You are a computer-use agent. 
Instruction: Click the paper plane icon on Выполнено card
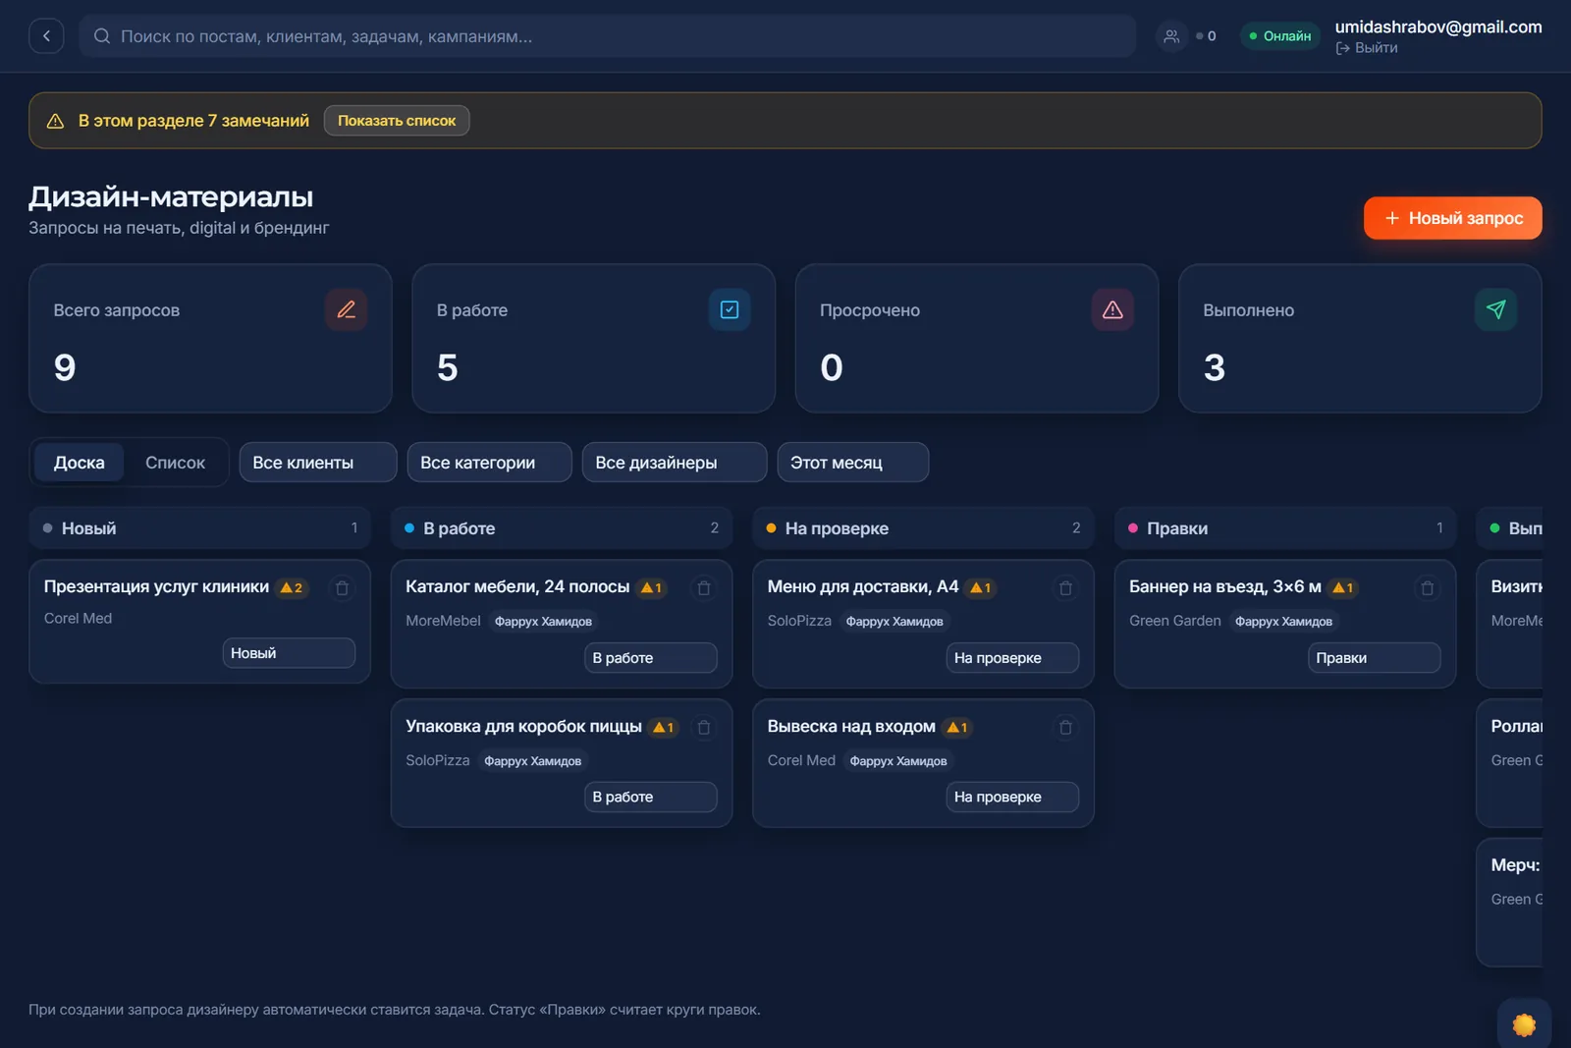pyautogui.click(x=1495, y=309)
